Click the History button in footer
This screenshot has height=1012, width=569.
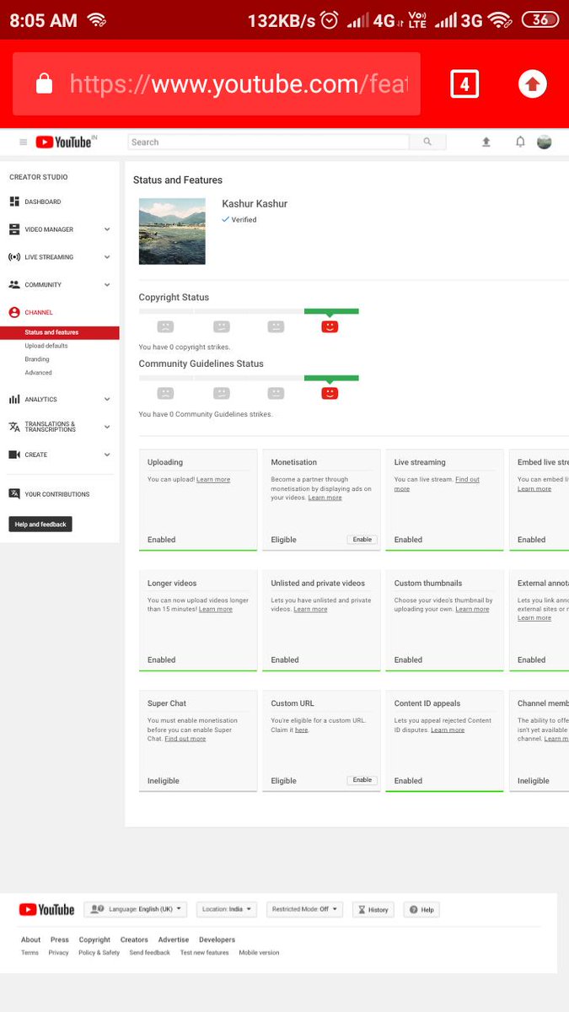tap(373, 909)
